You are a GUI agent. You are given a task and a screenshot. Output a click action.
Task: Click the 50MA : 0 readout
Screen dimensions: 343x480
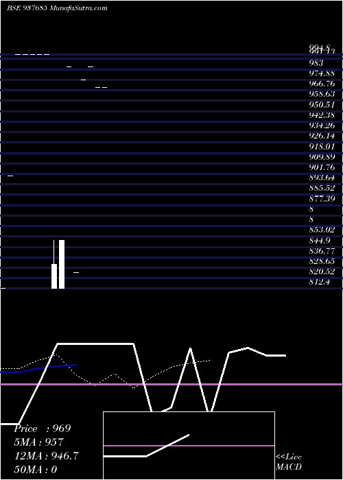(36, 470)
